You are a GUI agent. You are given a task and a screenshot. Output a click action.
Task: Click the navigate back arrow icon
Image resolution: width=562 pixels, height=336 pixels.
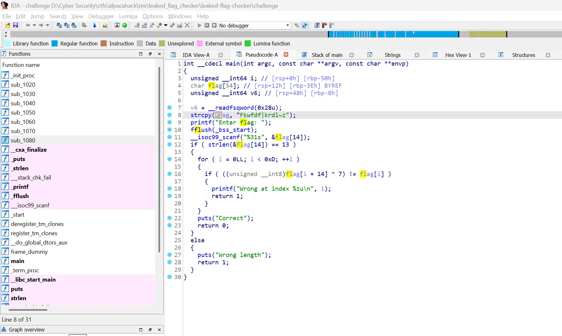pos(28,25)
